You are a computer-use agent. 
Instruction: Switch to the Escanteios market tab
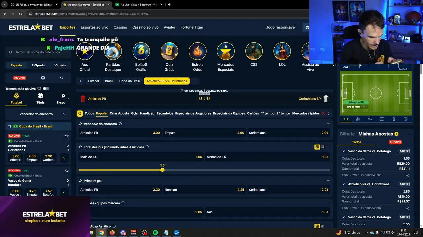(165, 113)
